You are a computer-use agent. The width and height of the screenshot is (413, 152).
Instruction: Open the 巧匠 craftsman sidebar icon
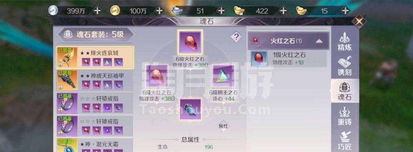click(x=344, y=140)
